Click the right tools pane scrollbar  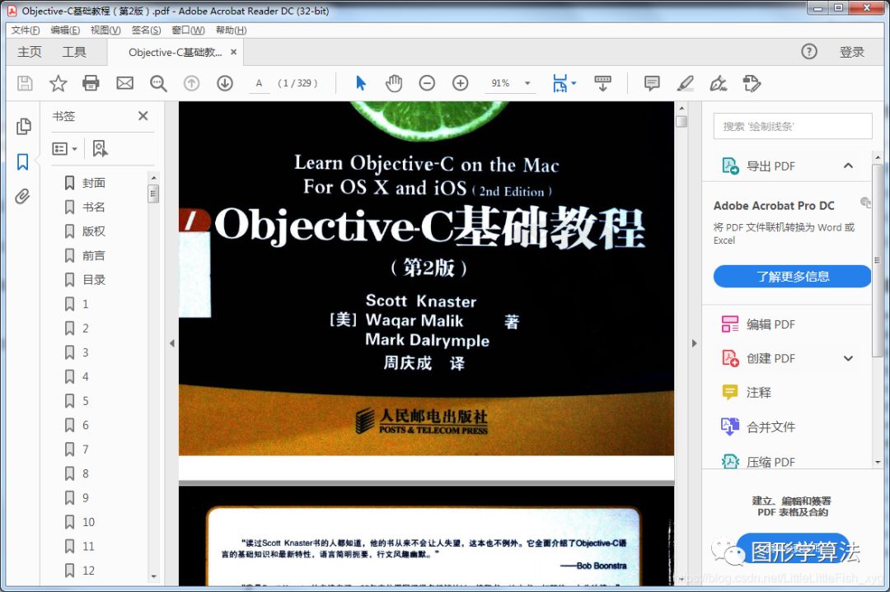[878, 261]
